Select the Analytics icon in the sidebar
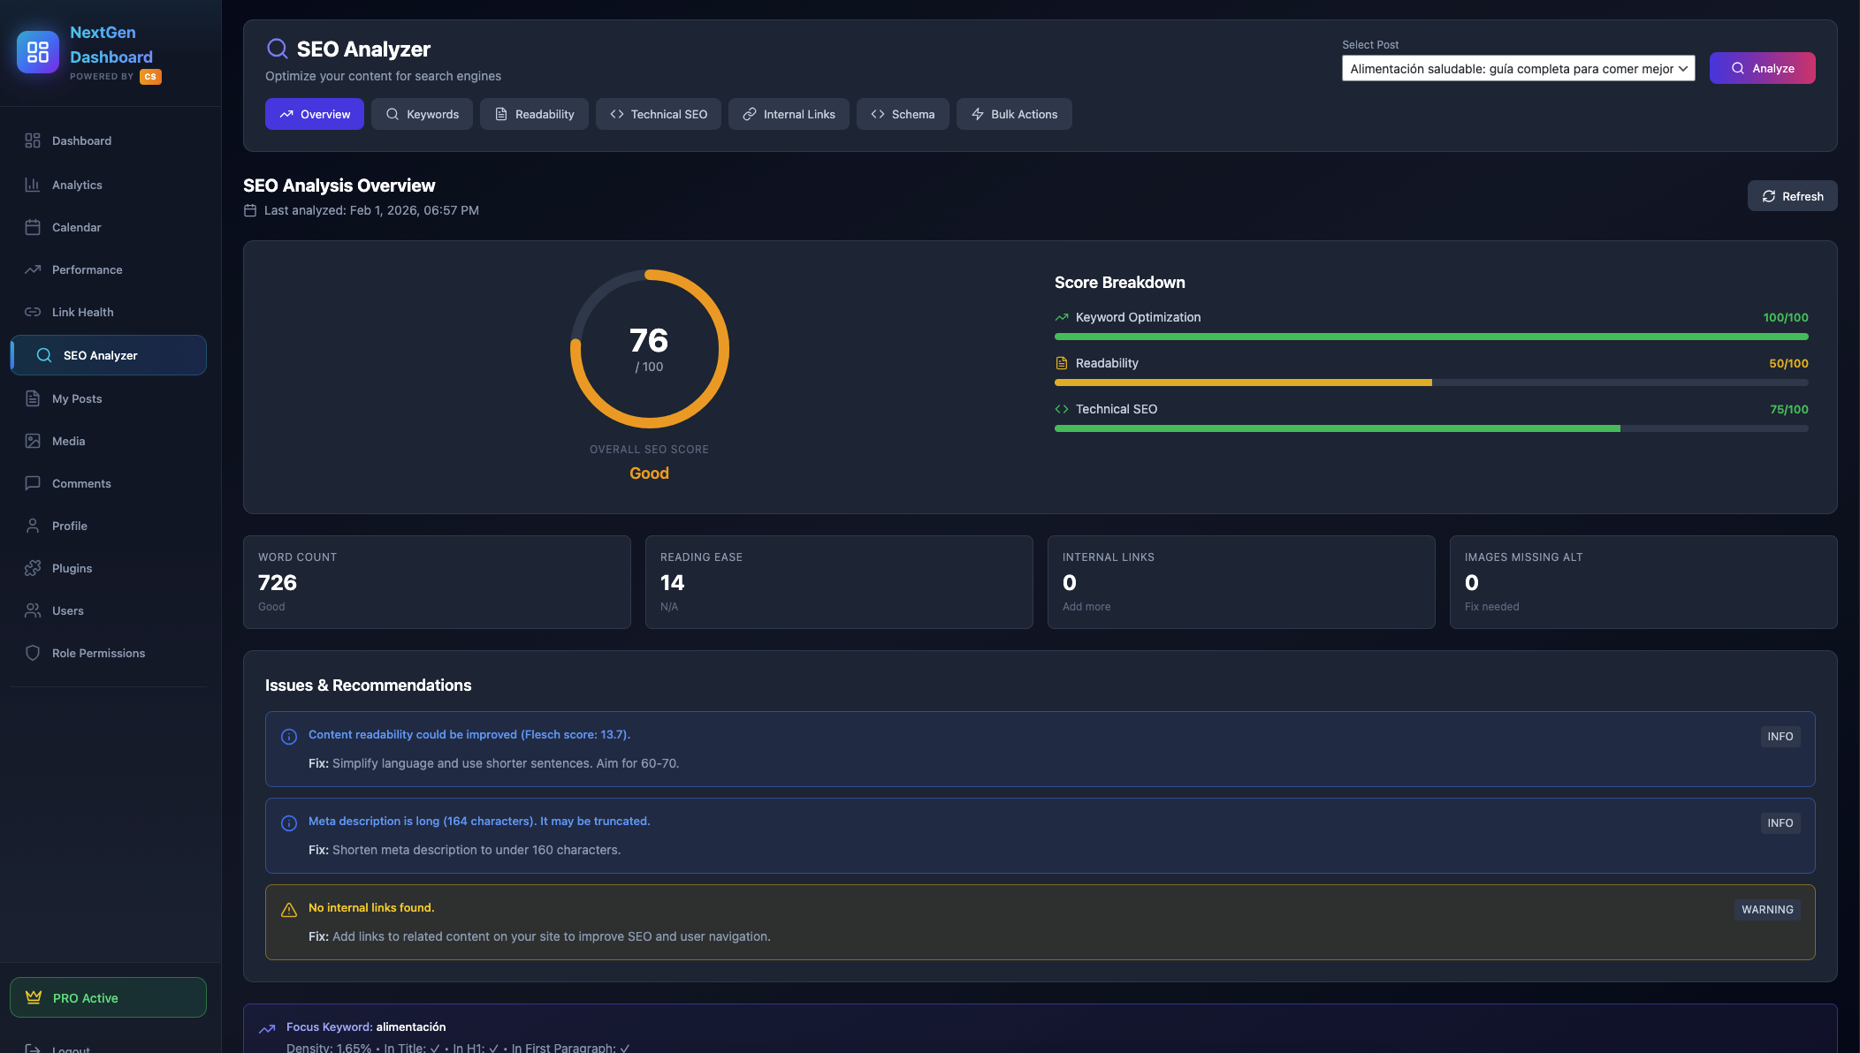Screen dimensions: 1860x1053 pyautogui.click(x=33, y=185)
